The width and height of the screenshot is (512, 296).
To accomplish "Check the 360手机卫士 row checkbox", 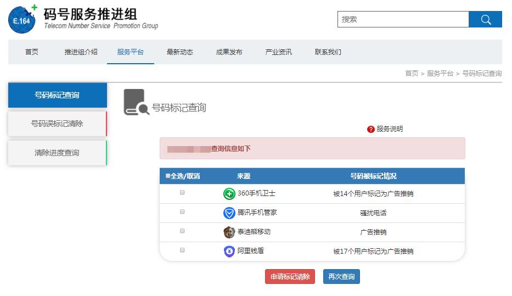I will click(182, 192).
